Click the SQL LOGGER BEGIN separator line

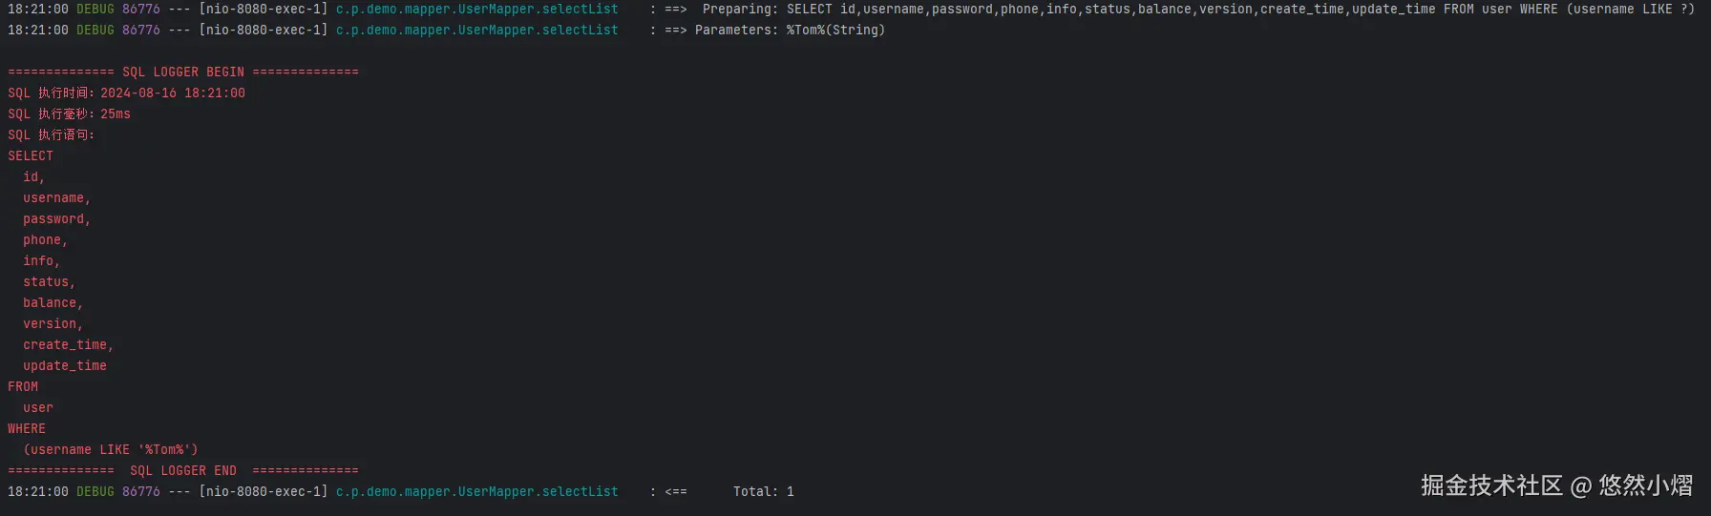182,72
